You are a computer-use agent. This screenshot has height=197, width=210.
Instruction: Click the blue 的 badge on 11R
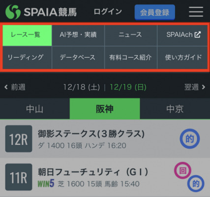pos(196,183)
